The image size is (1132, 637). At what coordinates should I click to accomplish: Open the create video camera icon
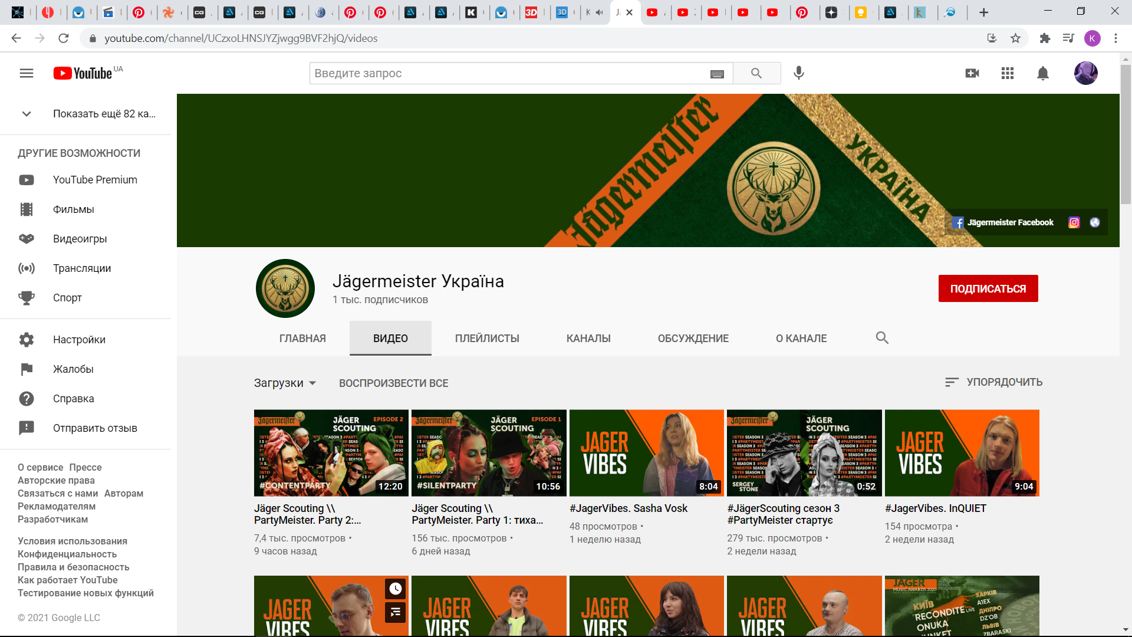click(x=972, y=73)
